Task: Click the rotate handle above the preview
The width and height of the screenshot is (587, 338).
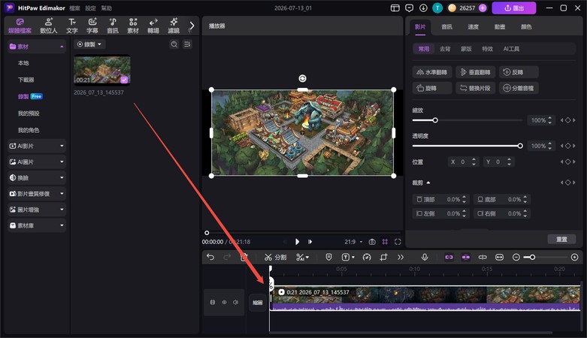Action: [x=302, y=78]
